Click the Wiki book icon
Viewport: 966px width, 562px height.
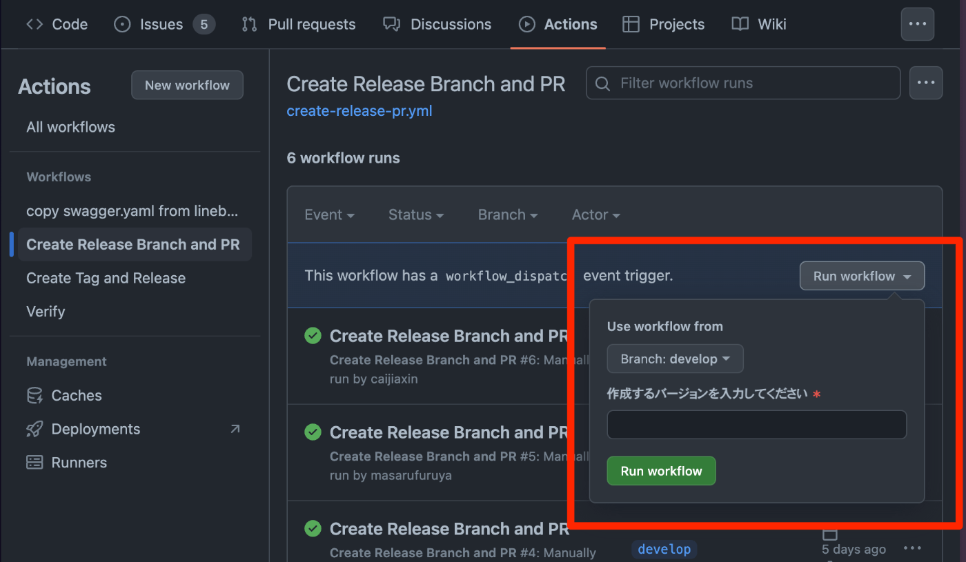point(740,24)
